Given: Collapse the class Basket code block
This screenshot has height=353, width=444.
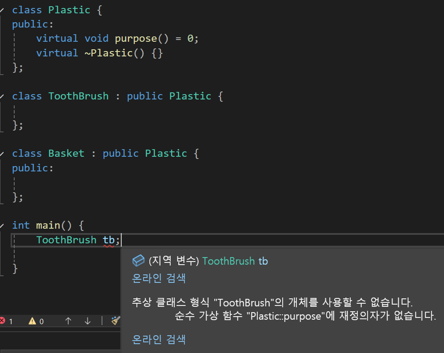Looking at the screenshot, I should pos(2,154).
